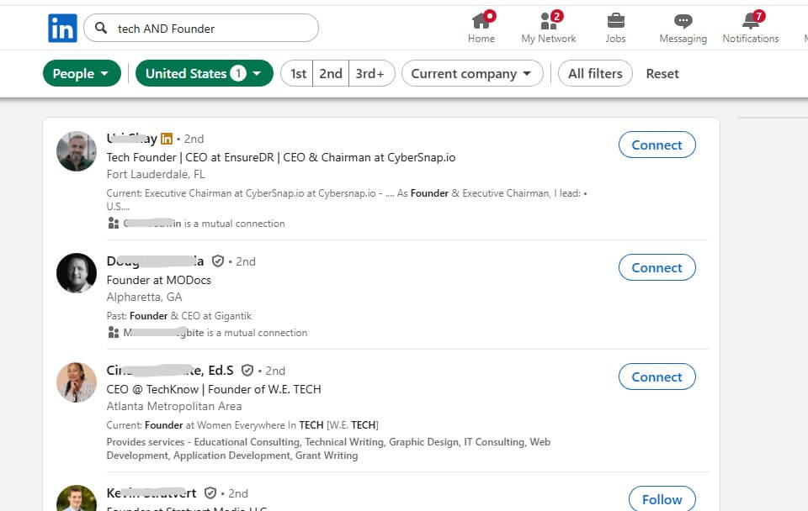Viewport: 808px width, 511px height.
Task: Click into the 'tech AND Founder' search box
Action: click(x=201, y=28)
